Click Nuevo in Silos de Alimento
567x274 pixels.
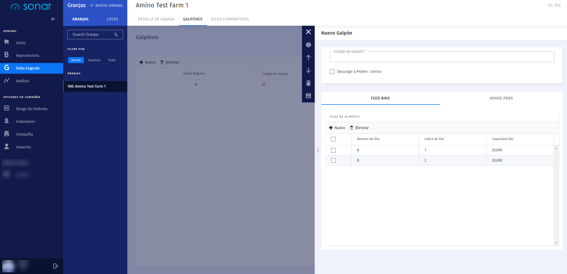337,128
